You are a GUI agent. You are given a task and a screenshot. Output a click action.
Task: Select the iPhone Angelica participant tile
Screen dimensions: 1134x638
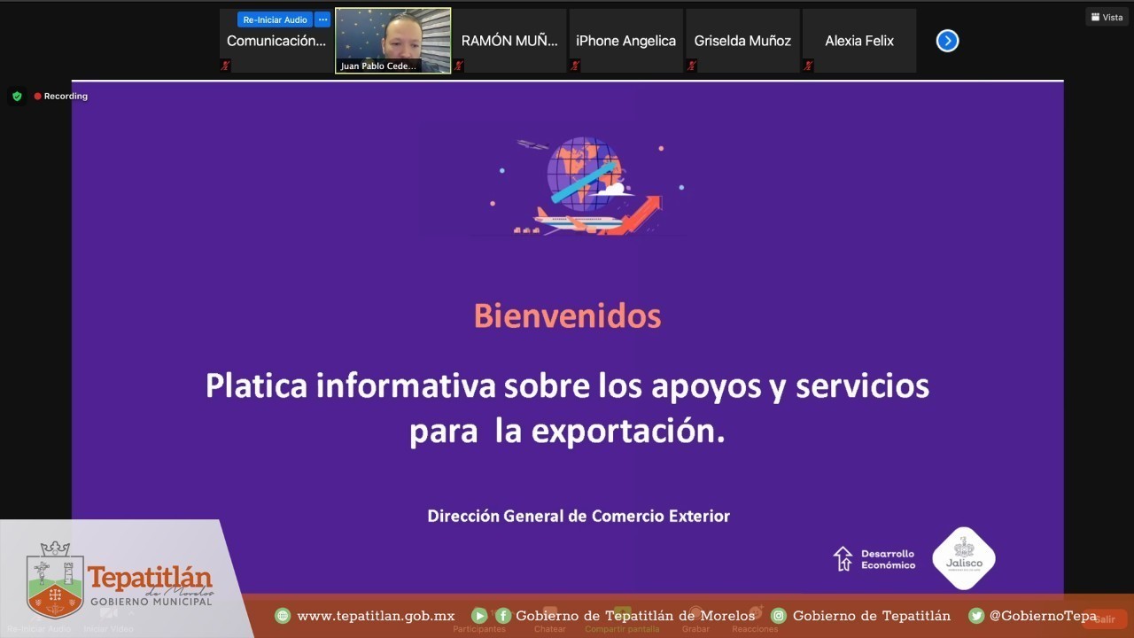[x=626, y=41]
